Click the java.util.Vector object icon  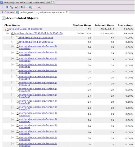[7, 29]
